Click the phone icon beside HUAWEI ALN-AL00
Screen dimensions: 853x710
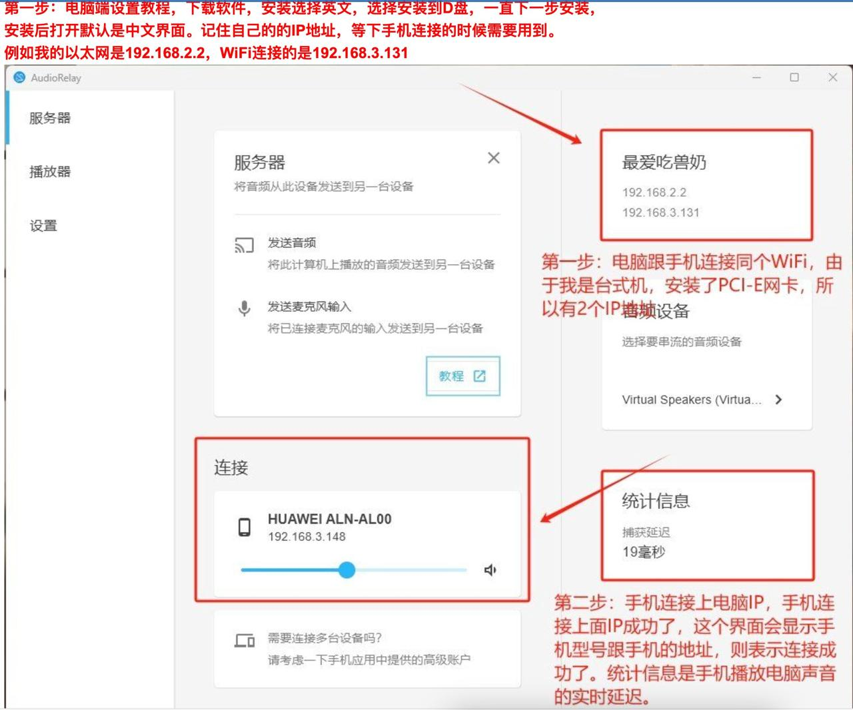click(245, 526)
